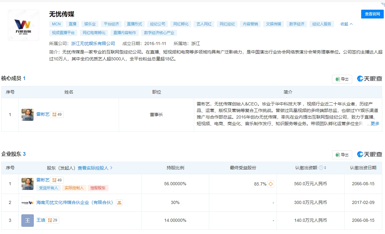
Task: Export shareholders with 导出 button
Action: [342, 155]
